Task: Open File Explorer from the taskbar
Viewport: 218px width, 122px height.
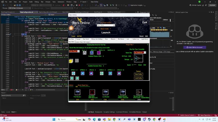Action: point(109,119)
